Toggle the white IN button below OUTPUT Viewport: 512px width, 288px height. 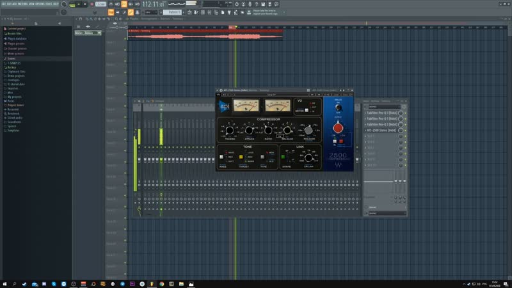pos(335,141)
